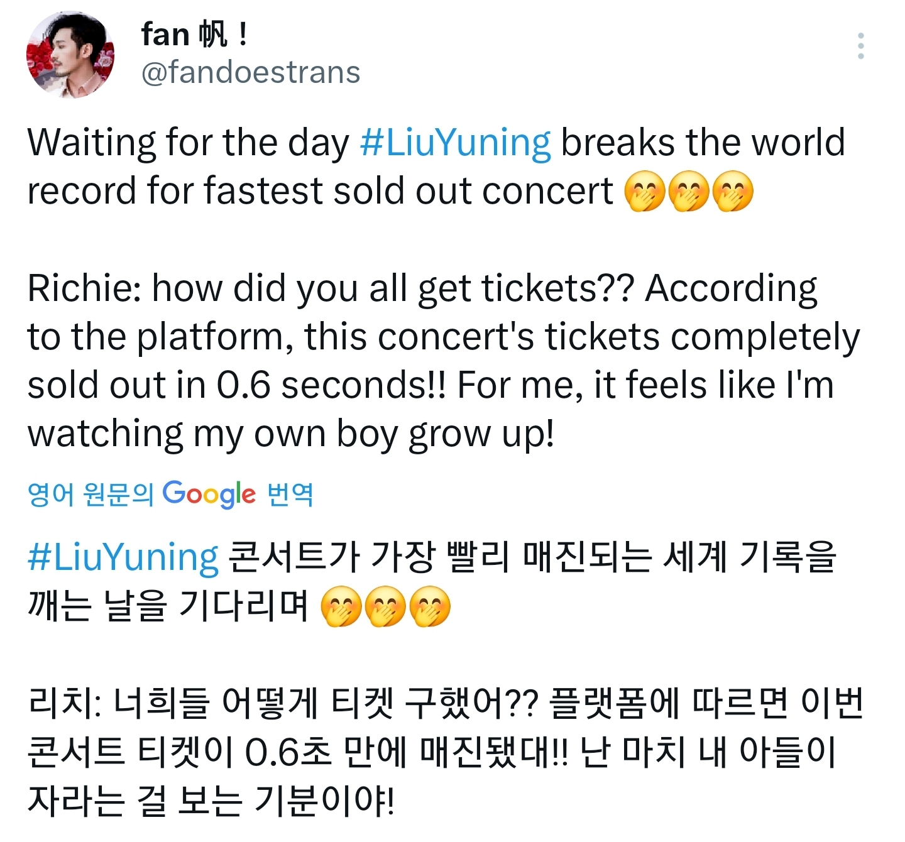Open the tweet's three-dot more options menu
The height and width of the screenshot is (842, 905).
click(x=860, y=46)
